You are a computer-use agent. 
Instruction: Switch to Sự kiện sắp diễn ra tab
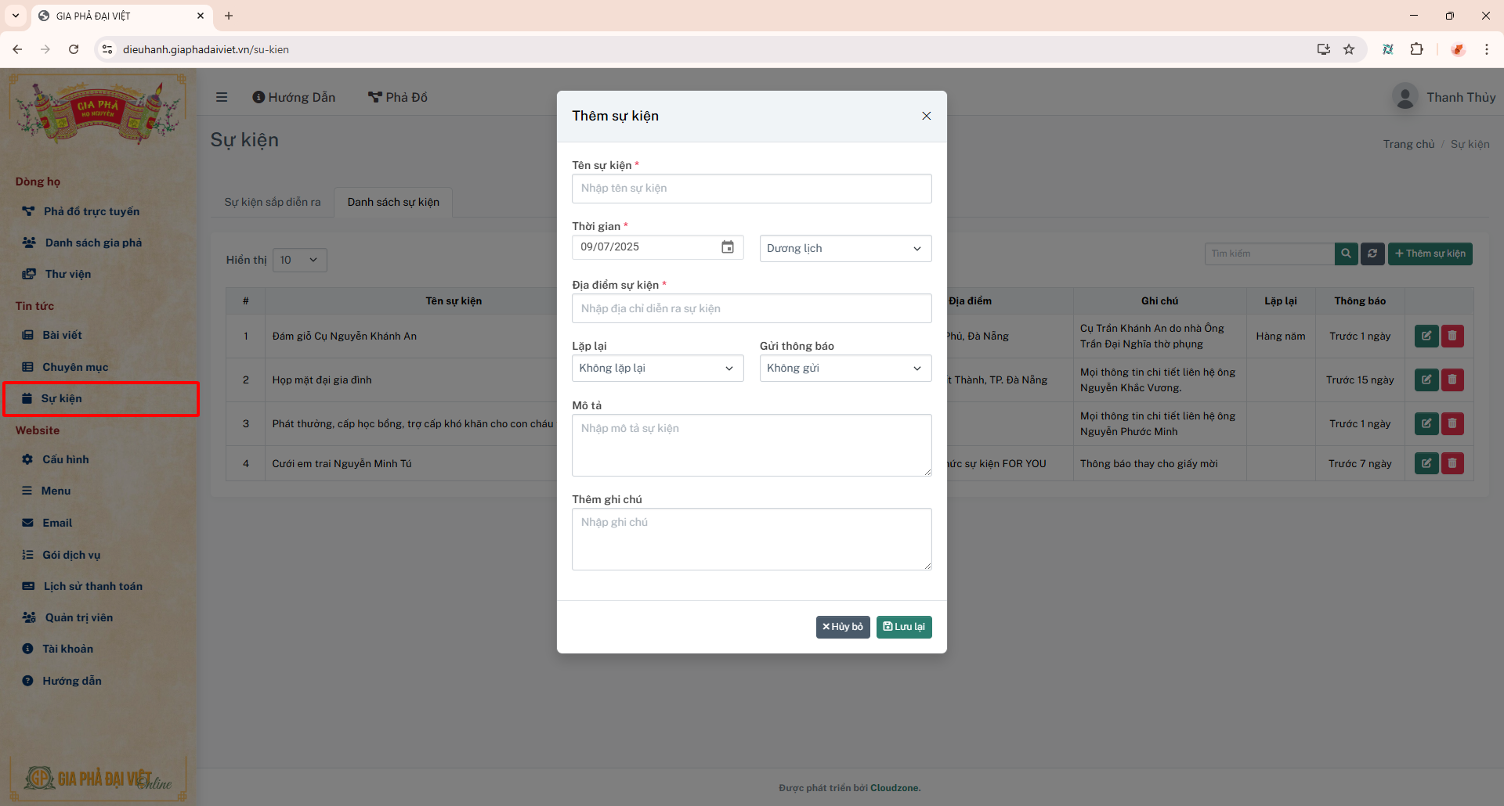pyautogui.click(x=273, y=202)
